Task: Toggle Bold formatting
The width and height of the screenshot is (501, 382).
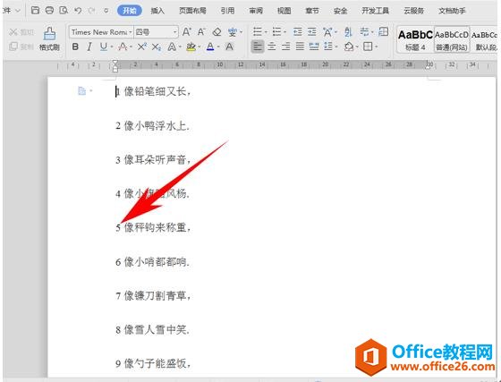Action: [x=75, y=47]
